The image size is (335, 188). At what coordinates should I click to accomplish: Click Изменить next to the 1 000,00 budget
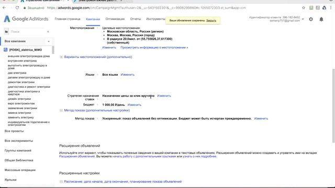pyautogui.click(x=135, y=104)
